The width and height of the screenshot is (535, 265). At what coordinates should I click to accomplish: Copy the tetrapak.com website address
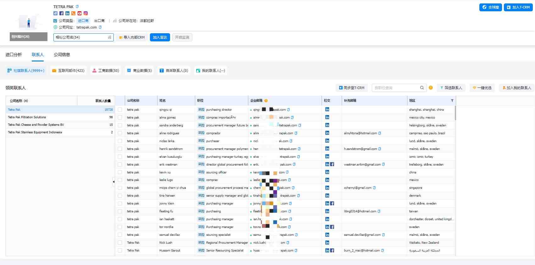[x=100, y=27]
